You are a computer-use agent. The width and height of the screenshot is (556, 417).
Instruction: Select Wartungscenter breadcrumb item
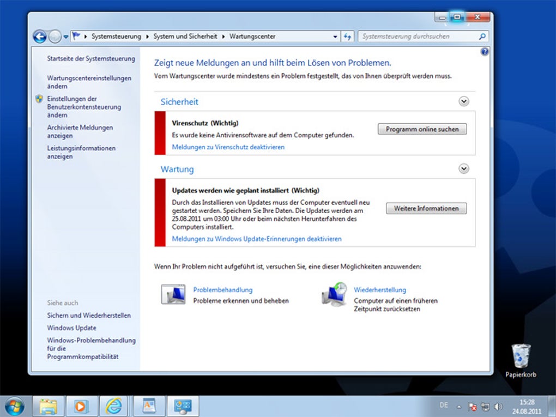point(252,36)
